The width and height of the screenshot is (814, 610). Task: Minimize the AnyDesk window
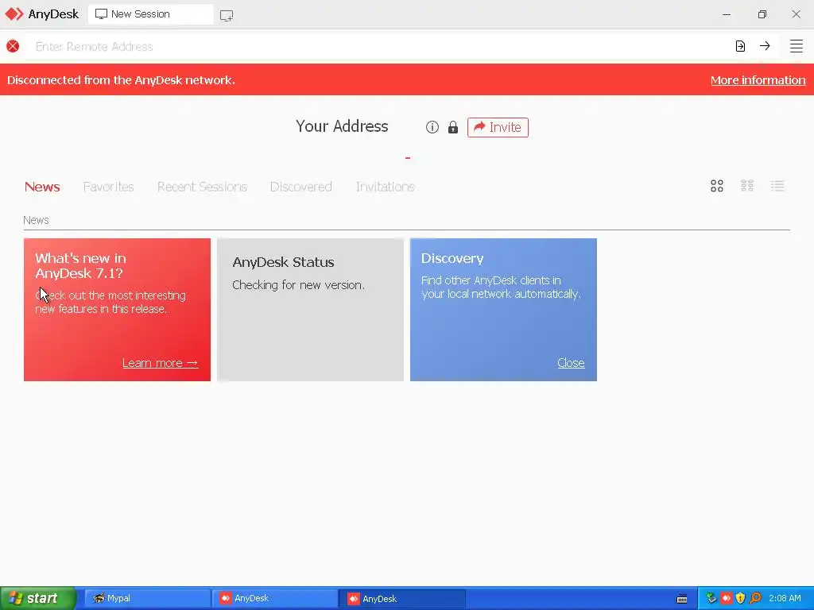coord(727,14)
